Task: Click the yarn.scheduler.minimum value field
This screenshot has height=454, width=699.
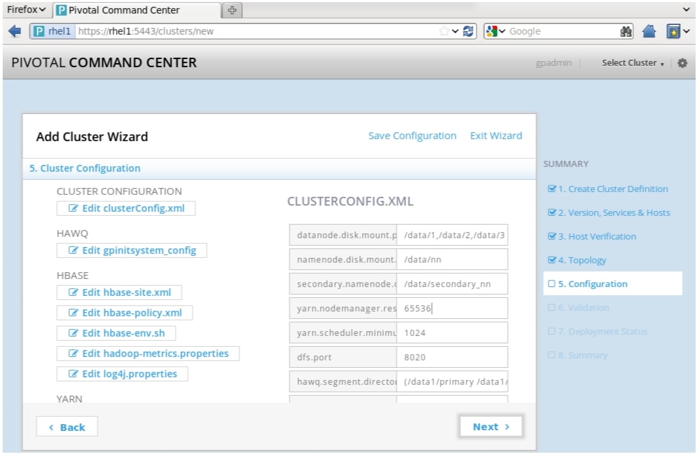Action: [x=452, y=333]
